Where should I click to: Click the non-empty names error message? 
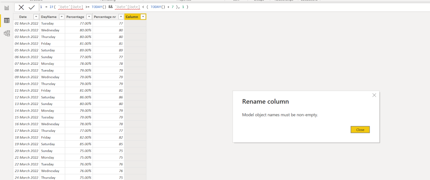280,115
